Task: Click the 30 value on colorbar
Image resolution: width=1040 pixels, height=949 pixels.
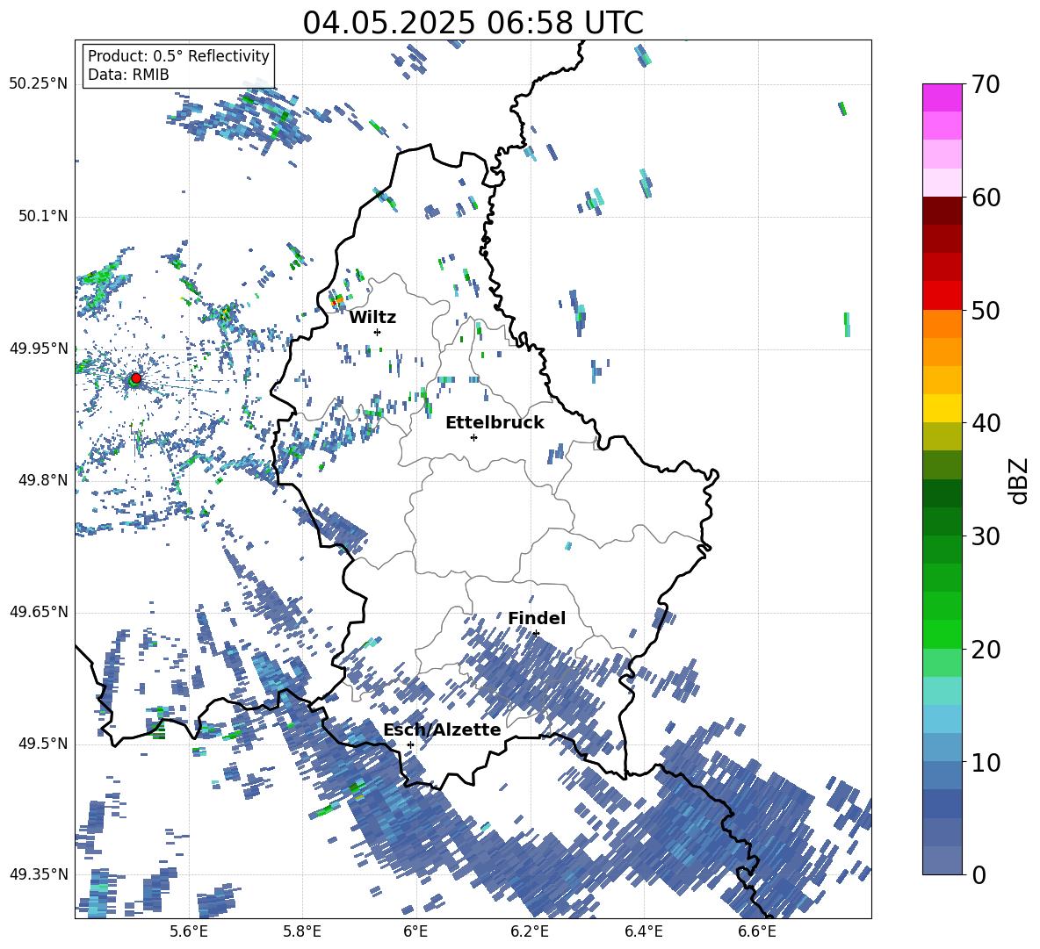Action: (986, 536)
